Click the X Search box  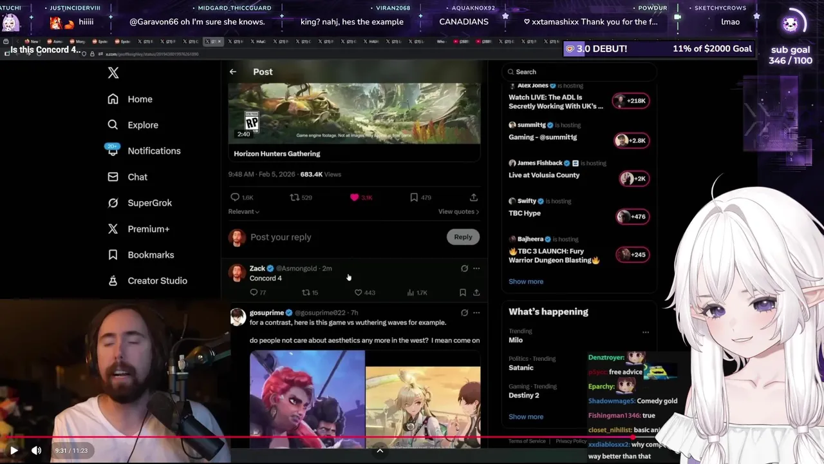point(578,72)
